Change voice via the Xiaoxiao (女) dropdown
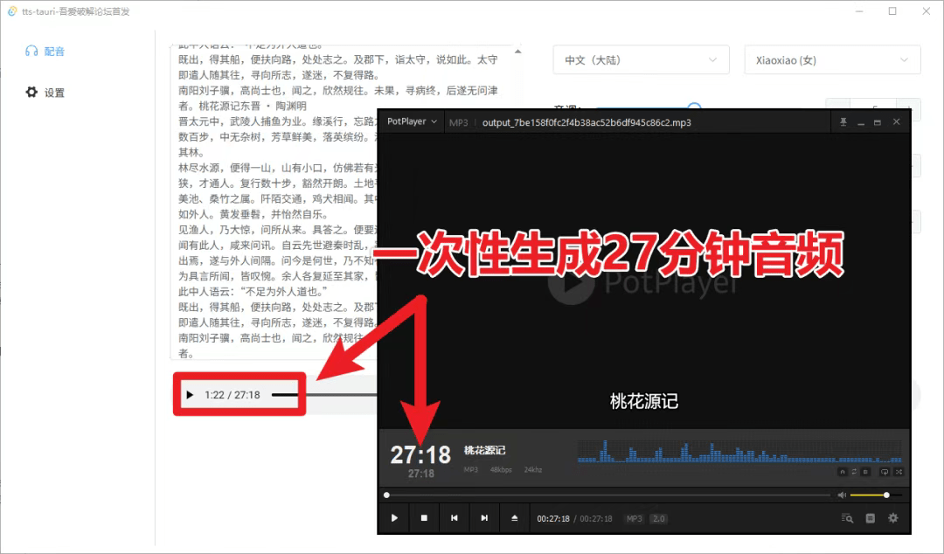 pyautogui.click(x=830, y=59)
